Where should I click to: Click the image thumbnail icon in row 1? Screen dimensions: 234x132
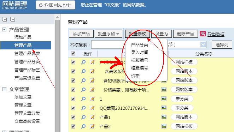point(164,98)
